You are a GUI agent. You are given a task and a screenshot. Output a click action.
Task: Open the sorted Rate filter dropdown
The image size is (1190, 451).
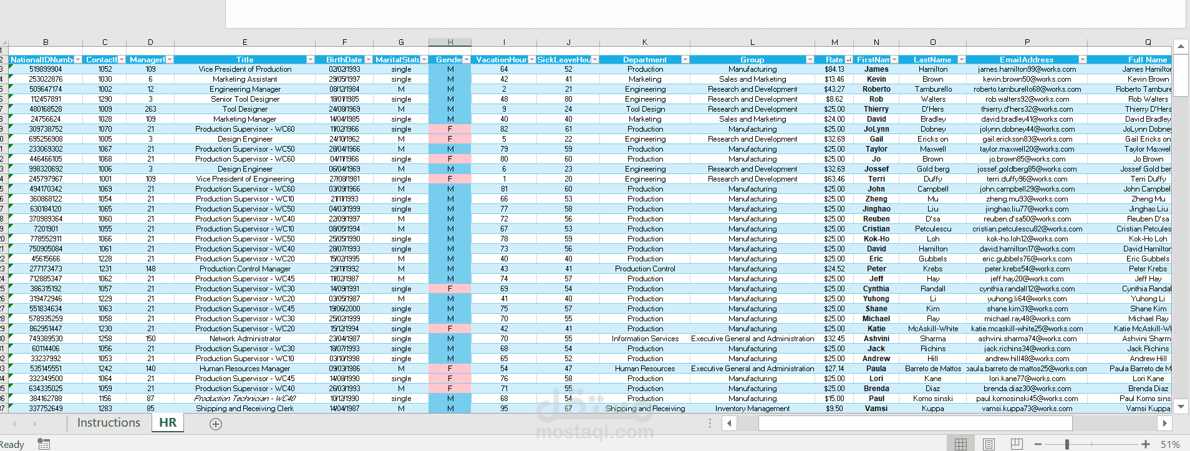click(849, 59)
